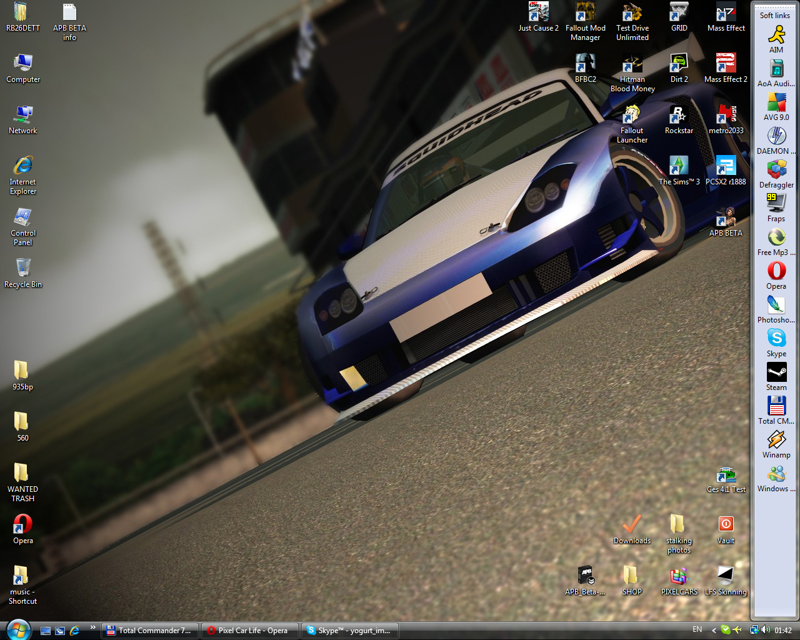800x640 pixels.
Task: Click the PCSX2 r1888 emulator icon
Action: [x=726, y=171]
